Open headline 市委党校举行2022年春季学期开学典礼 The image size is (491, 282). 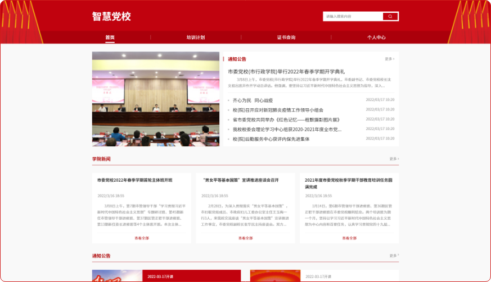[x=286, y=72]
